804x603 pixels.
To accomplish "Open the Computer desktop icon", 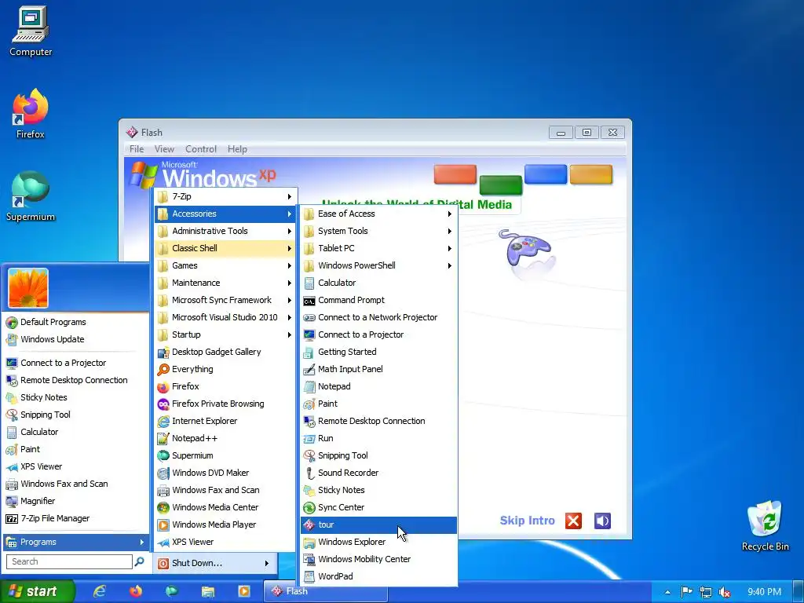I will pos(31,31).
